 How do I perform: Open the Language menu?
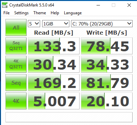73,13
